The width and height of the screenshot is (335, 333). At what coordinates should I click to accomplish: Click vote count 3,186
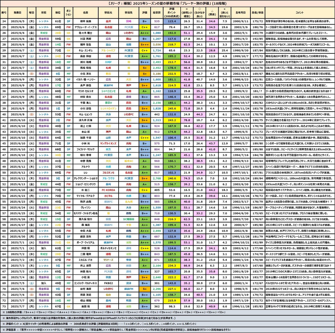157,74
